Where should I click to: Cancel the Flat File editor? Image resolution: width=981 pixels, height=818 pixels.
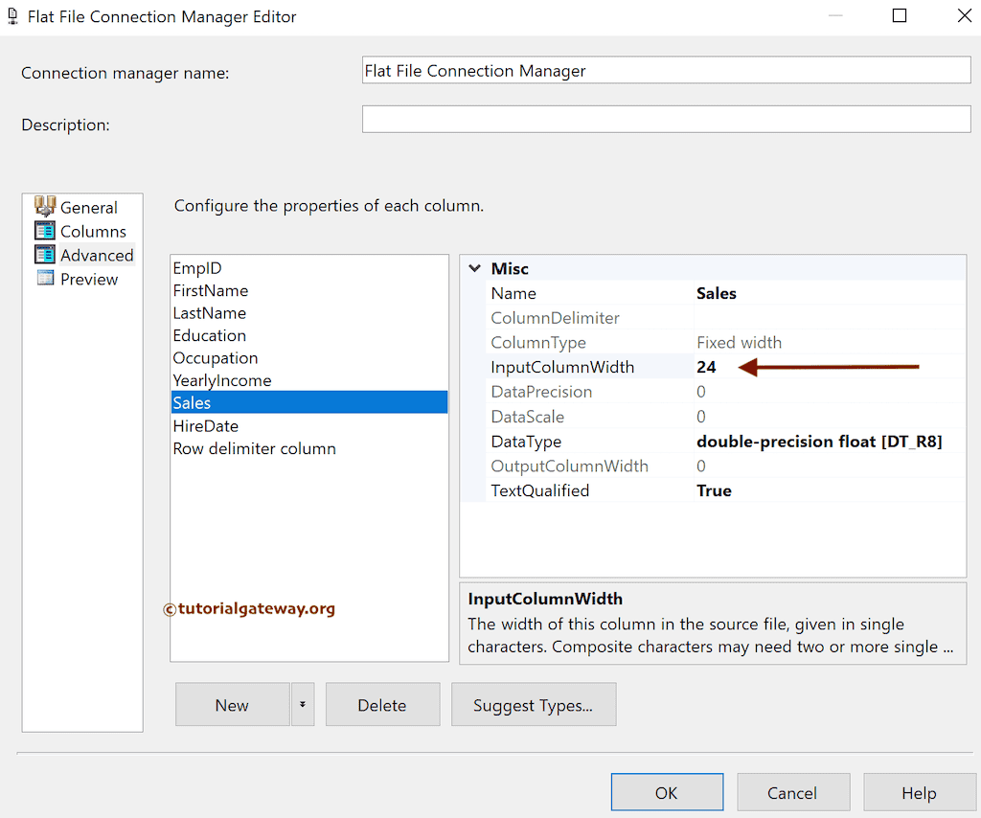[793, 792]
